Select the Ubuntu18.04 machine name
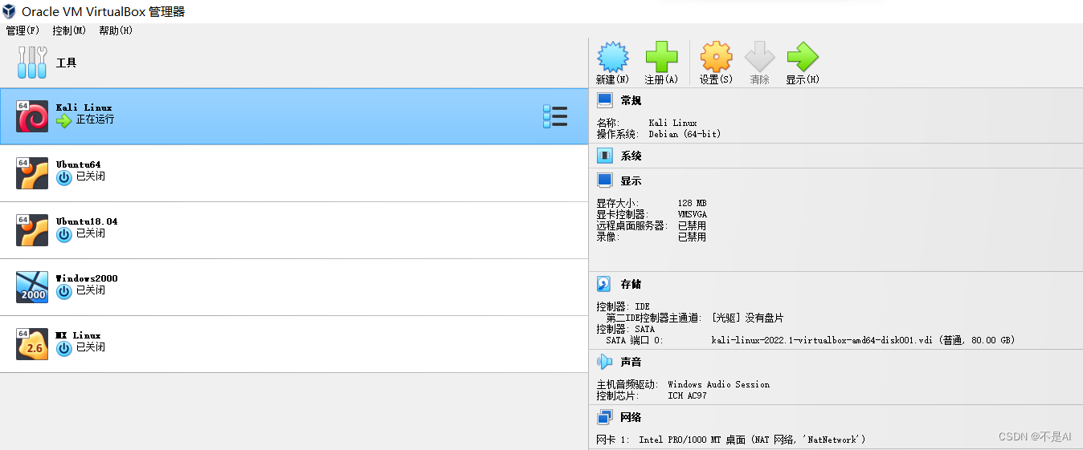1083x450 pixels. (x=87, y=221)
